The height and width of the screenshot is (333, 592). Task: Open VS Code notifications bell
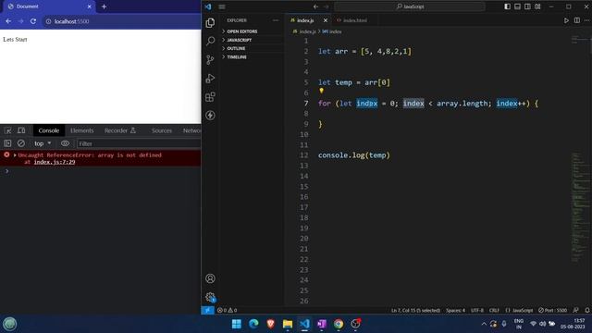point(587,310)
